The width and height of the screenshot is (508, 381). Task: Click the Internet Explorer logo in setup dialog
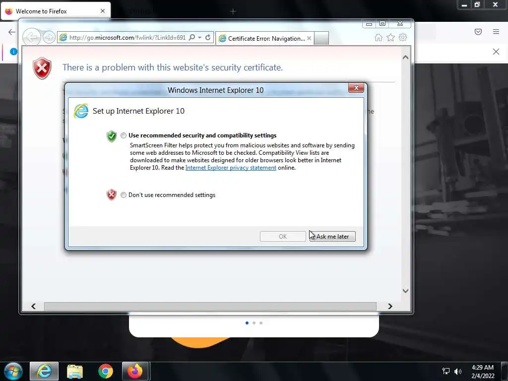point(81,111)
